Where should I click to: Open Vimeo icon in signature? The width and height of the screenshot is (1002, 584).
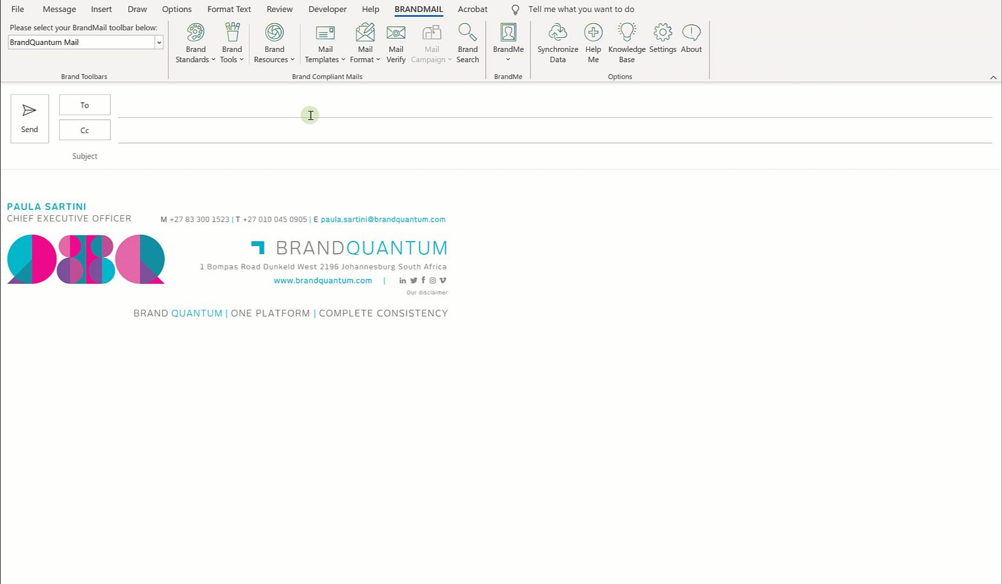pyautogui.click(x=443, y=281)
